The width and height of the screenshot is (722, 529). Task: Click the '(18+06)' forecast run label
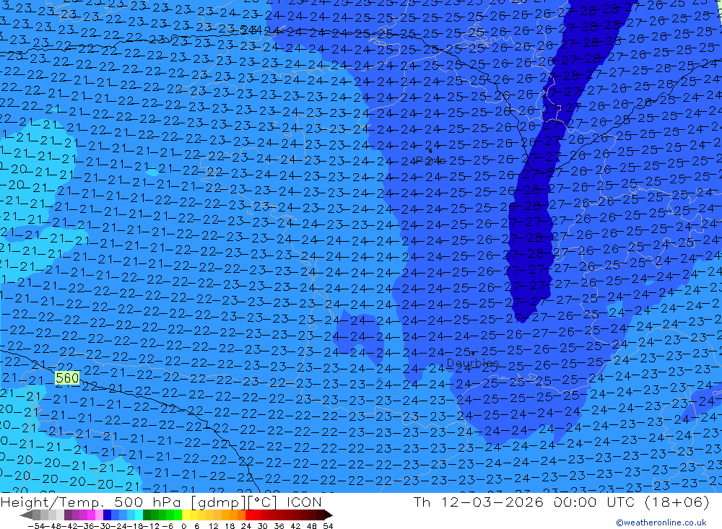click(x=677, y=502)
